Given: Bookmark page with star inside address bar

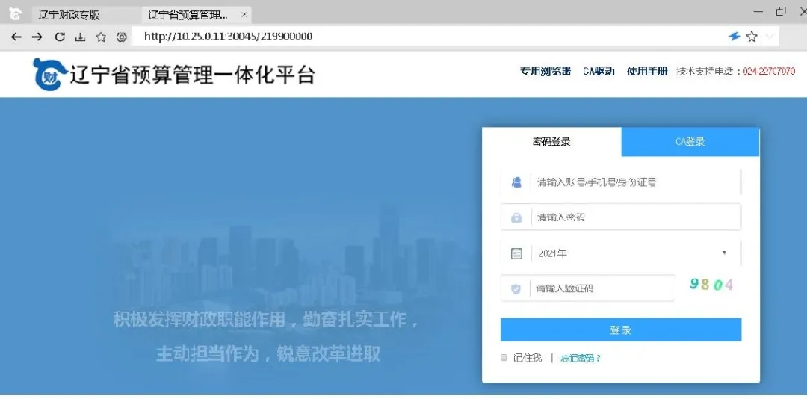Looking at the screenshot, I should point(752,37).
